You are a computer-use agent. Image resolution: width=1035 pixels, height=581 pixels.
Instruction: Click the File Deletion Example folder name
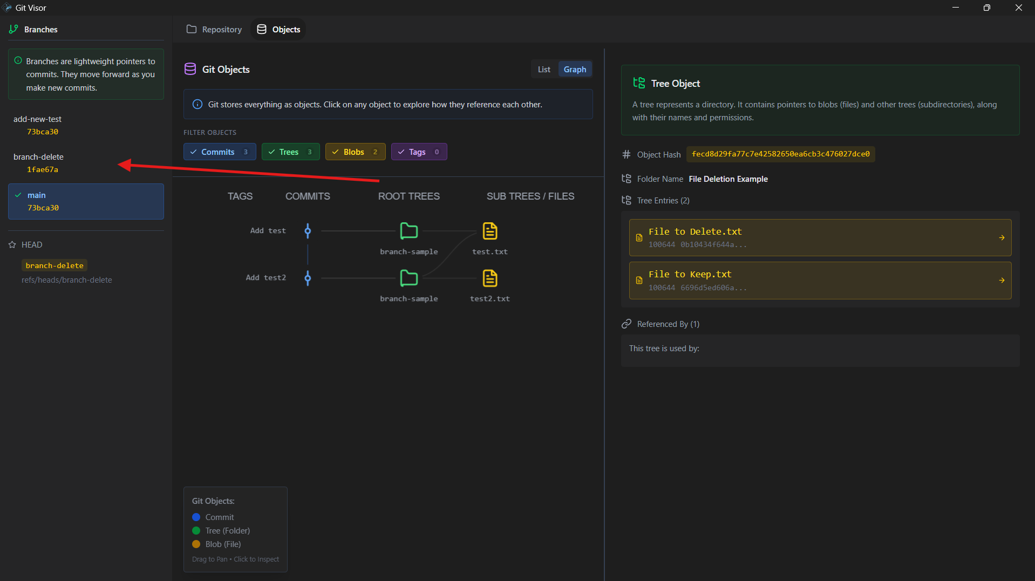click(x=728, y=179)
